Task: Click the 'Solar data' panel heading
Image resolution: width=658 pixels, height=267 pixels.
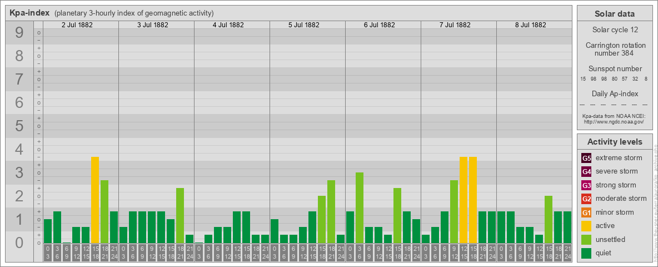Action: click(x=614, y=14)
